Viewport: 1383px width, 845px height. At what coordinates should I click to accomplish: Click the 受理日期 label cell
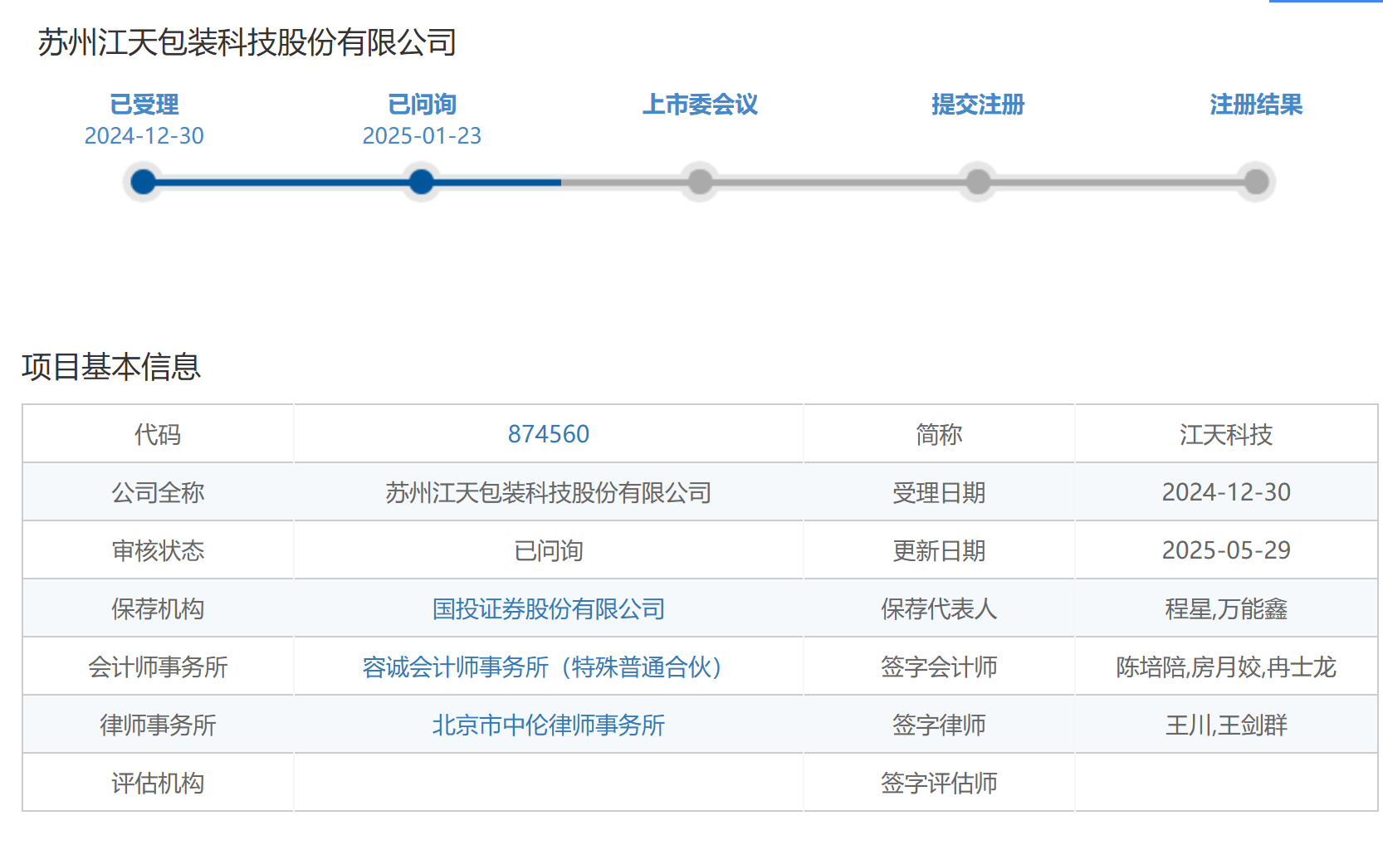click(x=939, y=492)
